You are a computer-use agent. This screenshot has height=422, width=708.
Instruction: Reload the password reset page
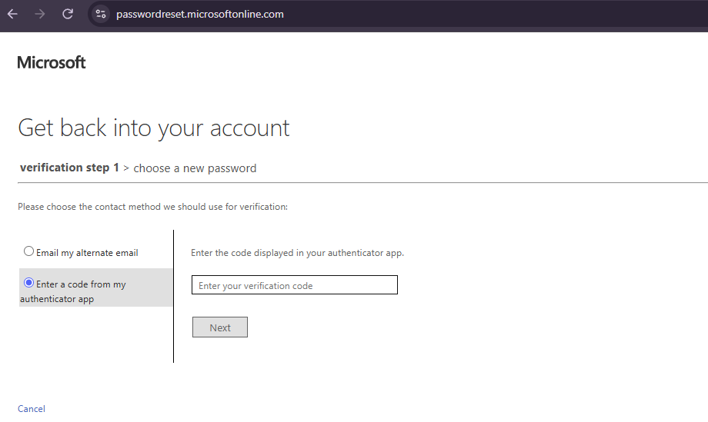coord(68,14)
